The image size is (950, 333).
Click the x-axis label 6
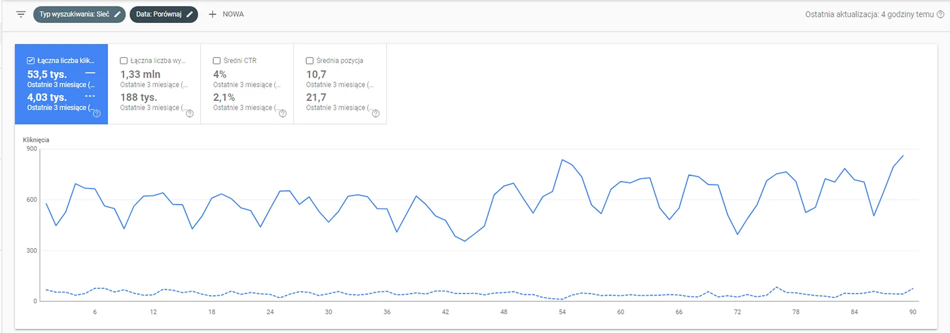coord(95,312)
